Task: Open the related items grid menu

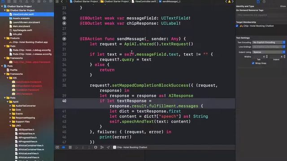Action: [57, 1]
